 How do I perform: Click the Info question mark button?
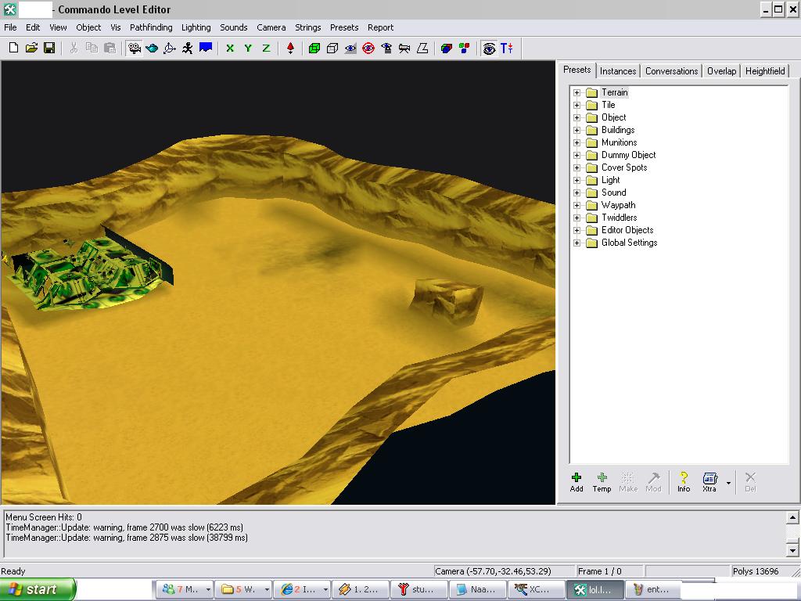684,482
